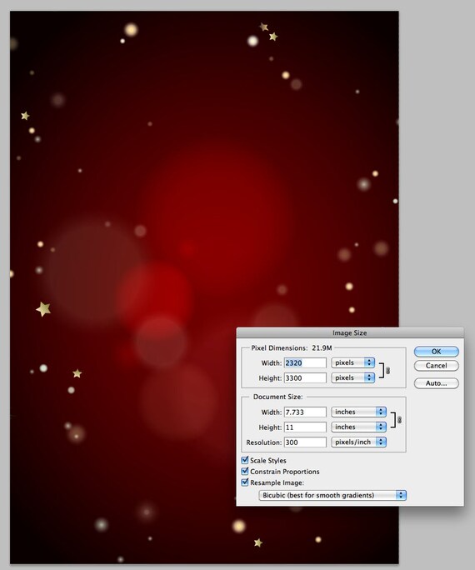Toggle the Constrain Proportions checkbox
Image resolution: width=475 pixels, height=570 pixels.
point(245,471)
